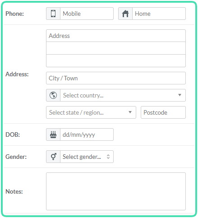
Task: Click the state / region dropdown arrow
Action: [x=130, y=112]
